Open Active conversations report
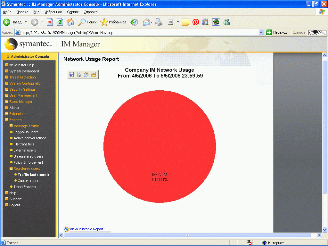The image size is (328, 246). (x=30, y=138)
